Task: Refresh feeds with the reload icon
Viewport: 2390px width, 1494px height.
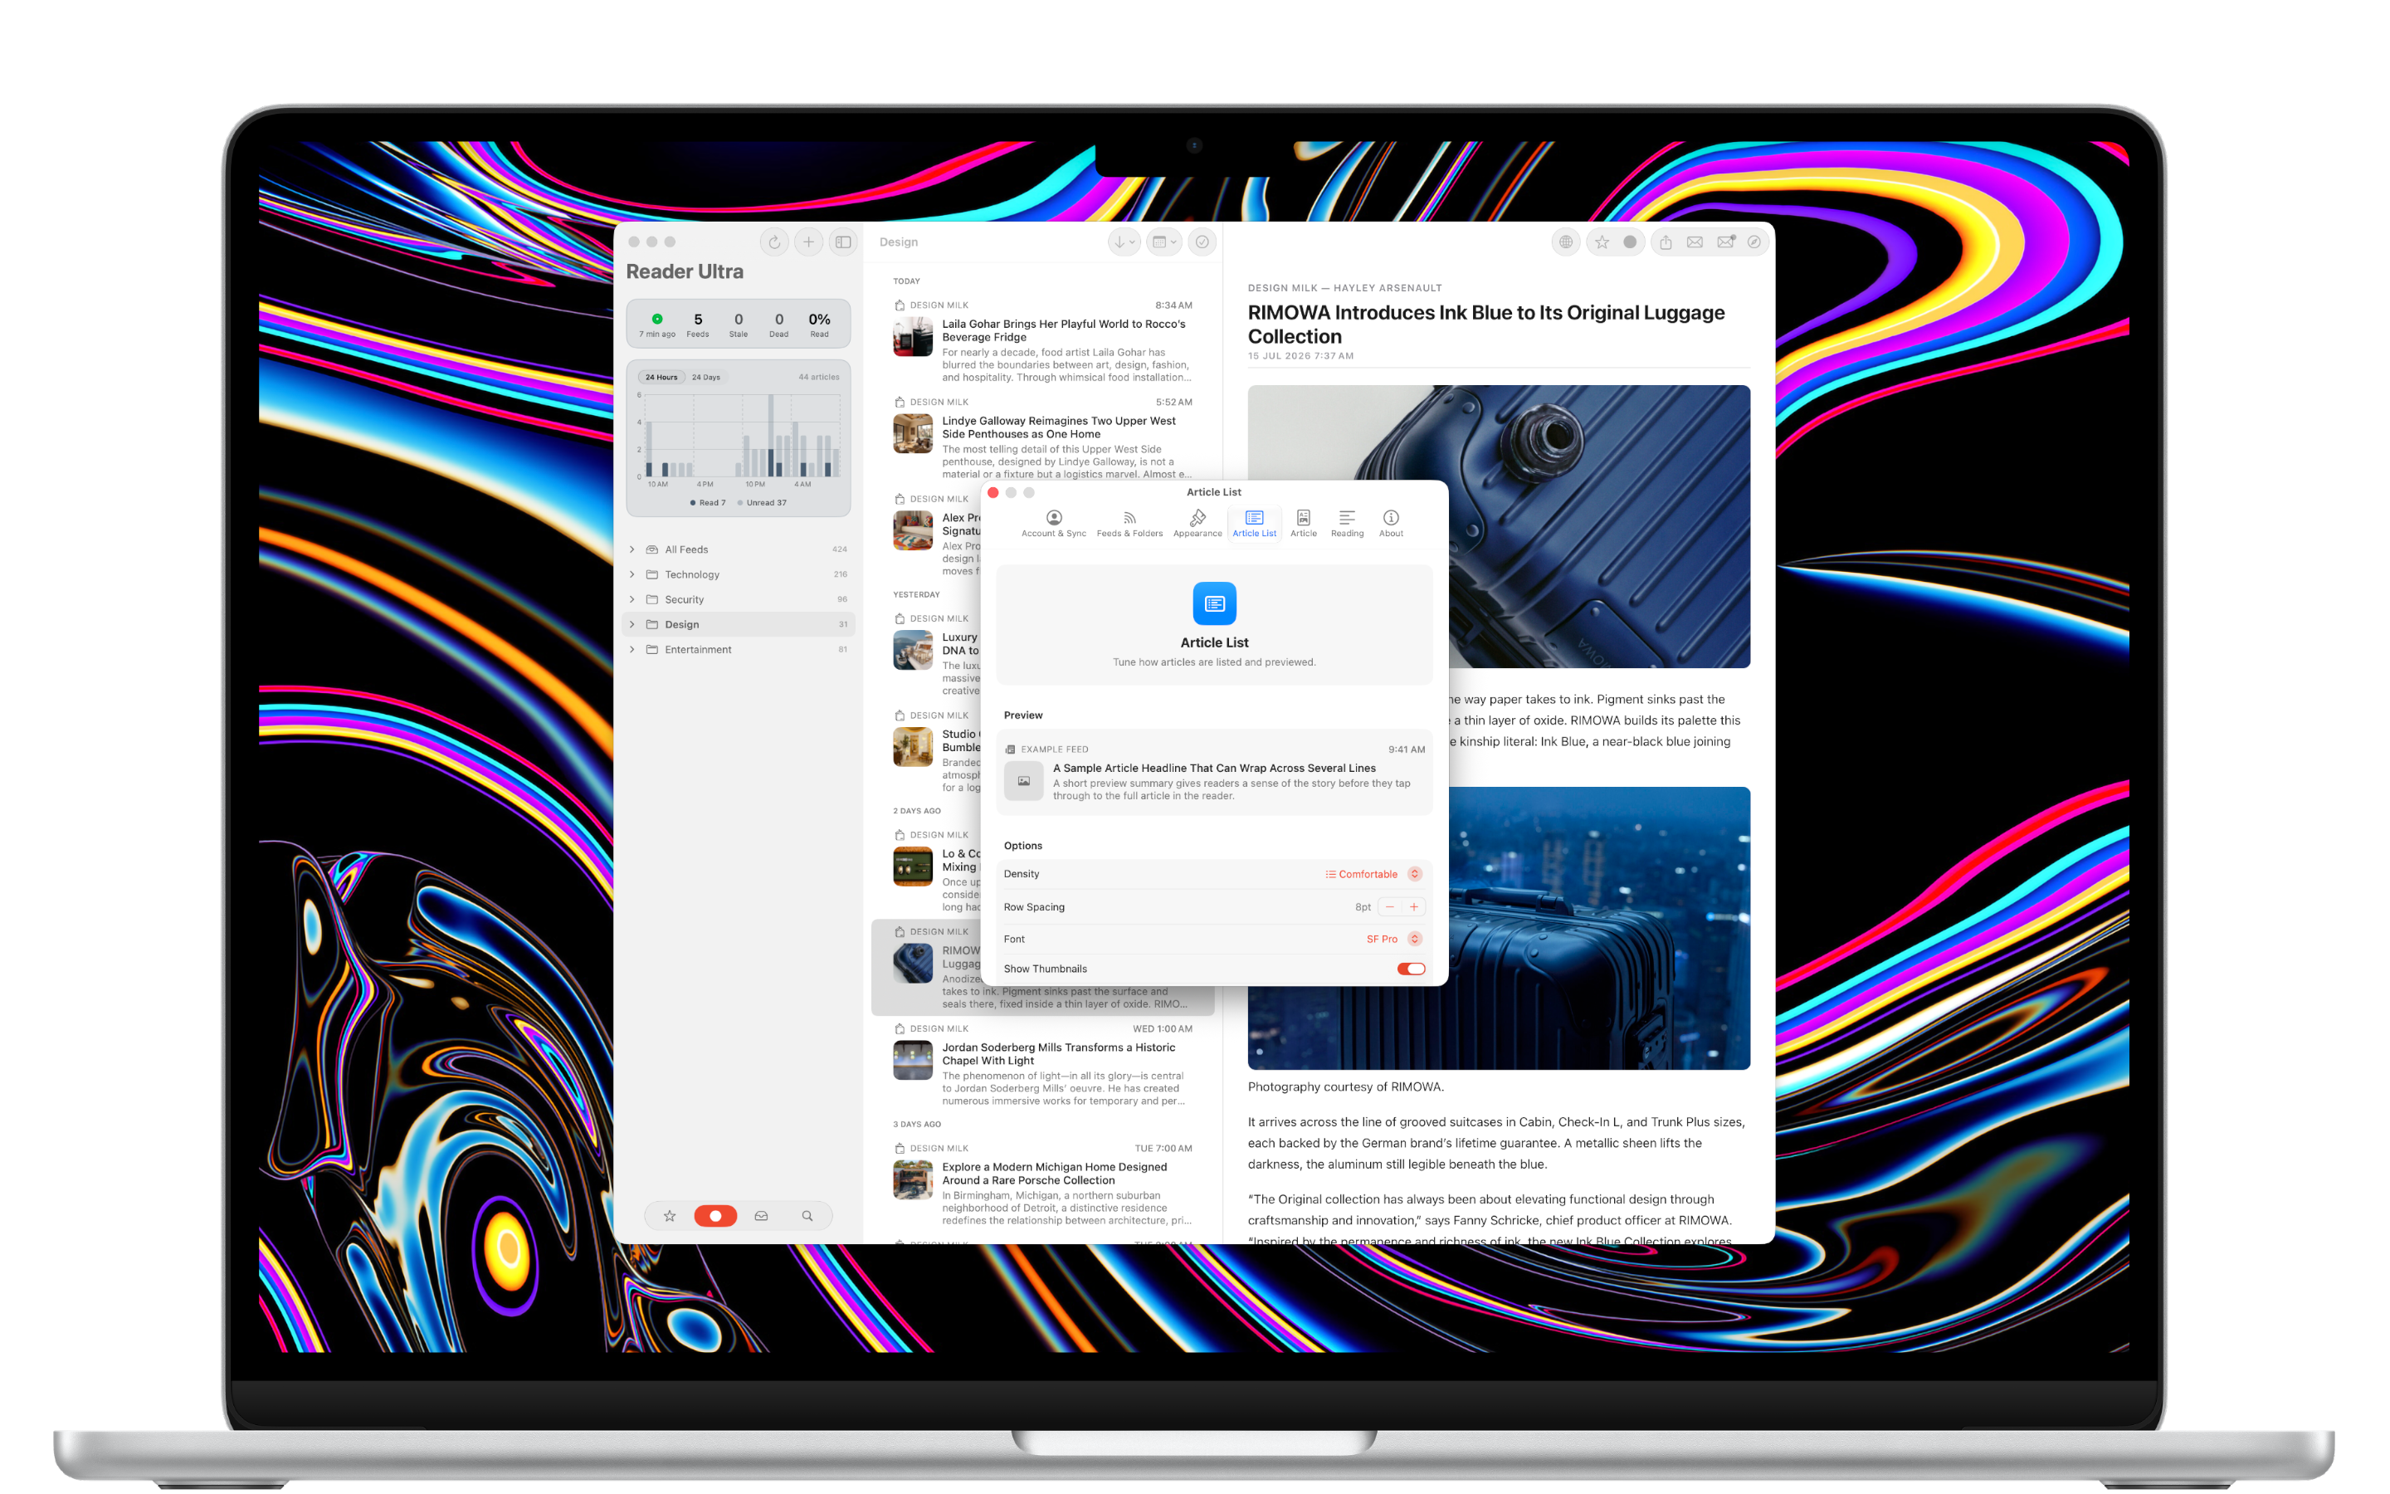Action: (x=774, y=242)
